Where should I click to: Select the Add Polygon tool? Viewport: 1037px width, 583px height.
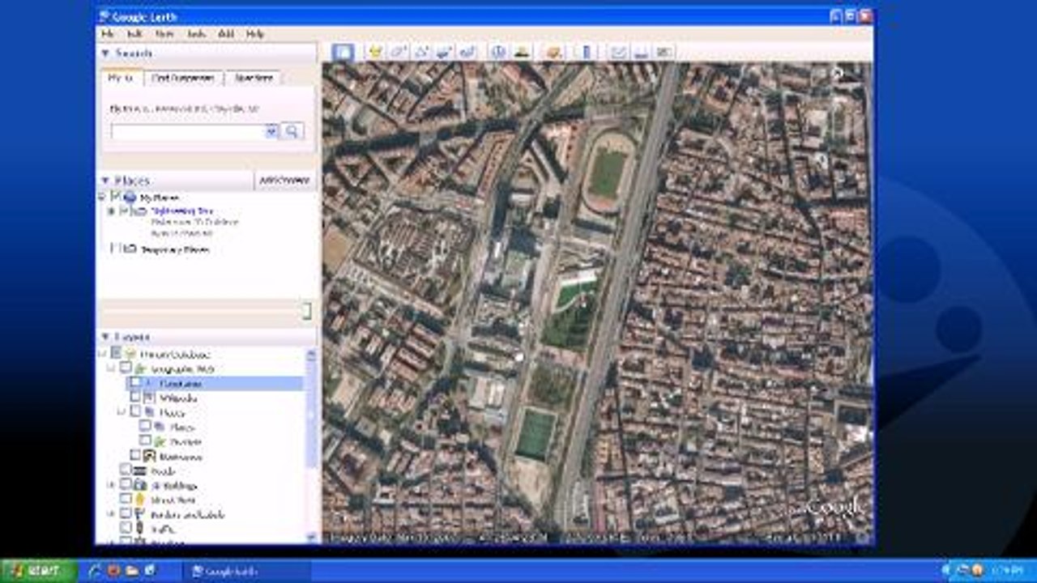(398, 52)
